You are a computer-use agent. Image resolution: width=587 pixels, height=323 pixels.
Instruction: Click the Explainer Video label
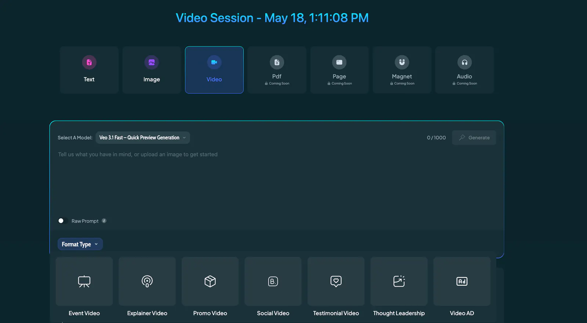coord(147,313)
